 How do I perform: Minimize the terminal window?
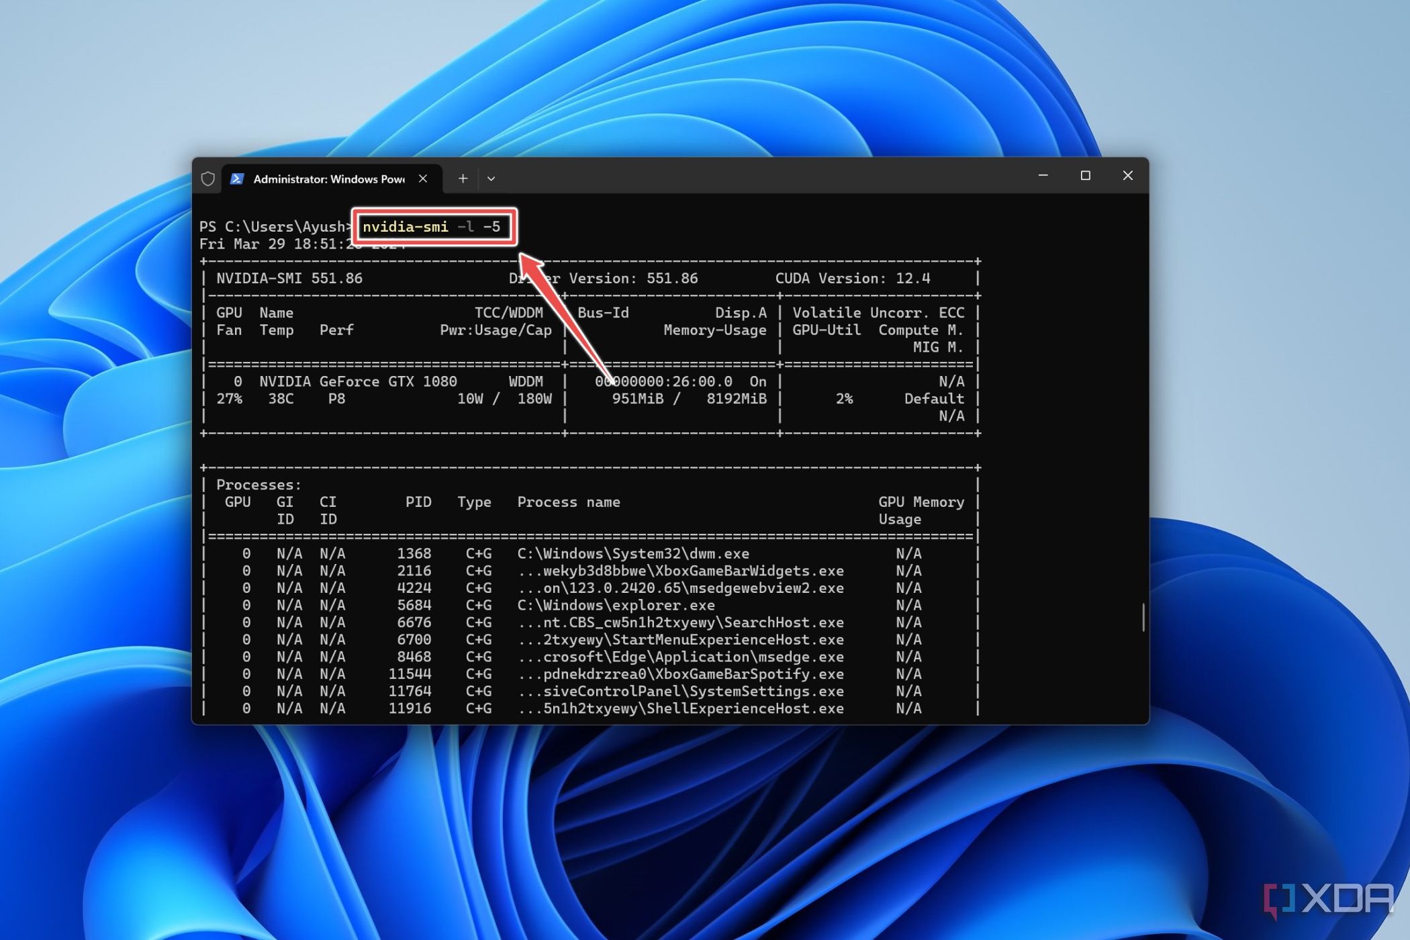click(x=1043, y=175)
